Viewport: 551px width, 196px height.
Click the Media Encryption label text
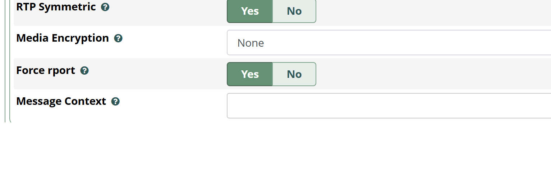63,38
